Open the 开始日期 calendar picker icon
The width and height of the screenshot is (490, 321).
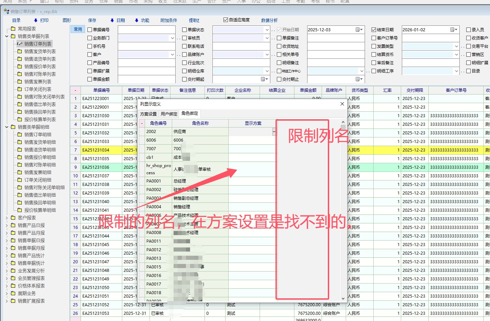[358, 30]
